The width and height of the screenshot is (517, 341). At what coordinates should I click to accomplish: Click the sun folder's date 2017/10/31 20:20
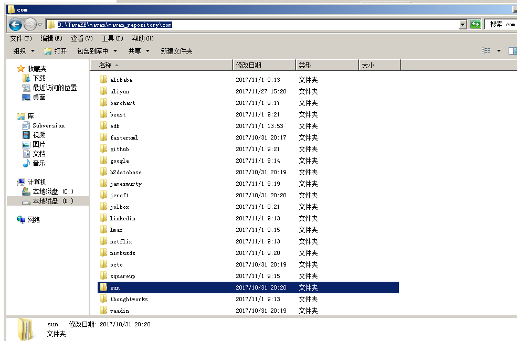pos(261,287)
